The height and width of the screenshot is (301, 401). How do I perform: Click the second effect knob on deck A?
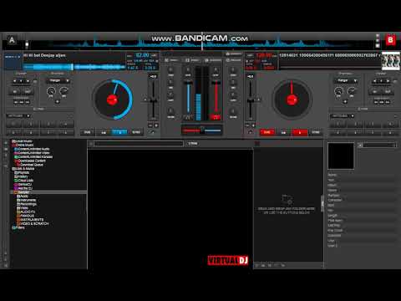coord(63,91)
